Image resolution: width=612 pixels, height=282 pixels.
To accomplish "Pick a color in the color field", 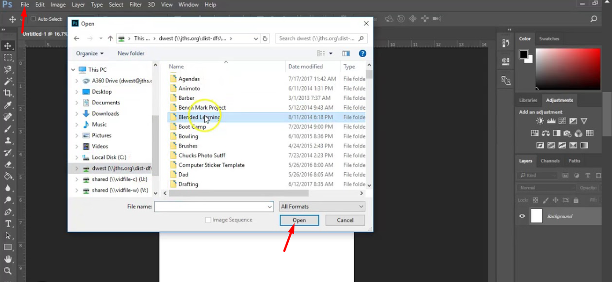I will click(568, 69).
